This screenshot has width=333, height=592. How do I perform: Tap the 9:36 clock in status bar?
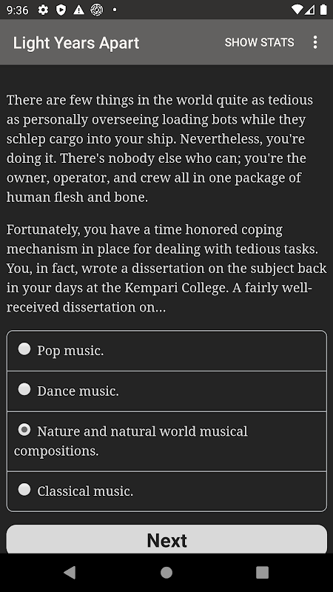[17, 10]
